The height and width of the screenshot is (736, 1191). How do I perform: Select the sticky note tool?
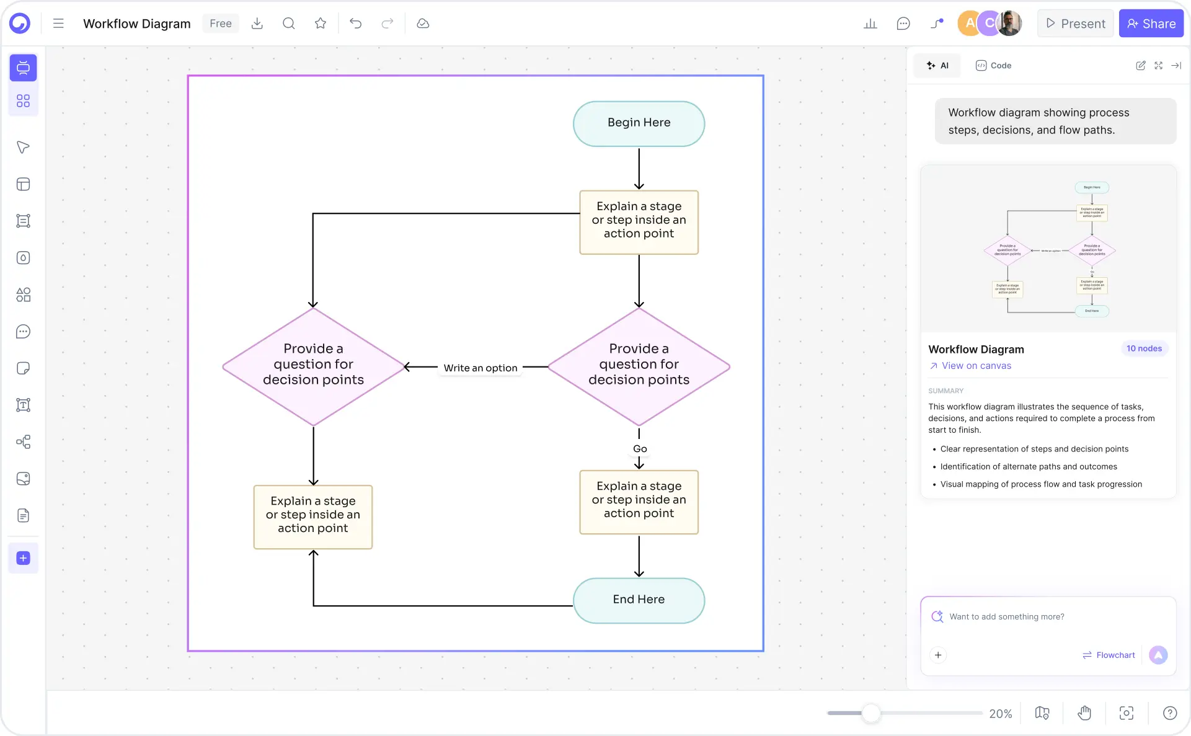pos(23,368)
